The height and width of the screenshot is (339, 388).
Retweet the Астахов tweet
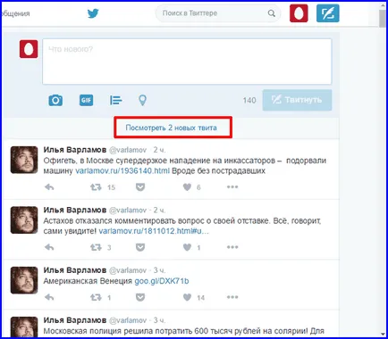point(96,247)
